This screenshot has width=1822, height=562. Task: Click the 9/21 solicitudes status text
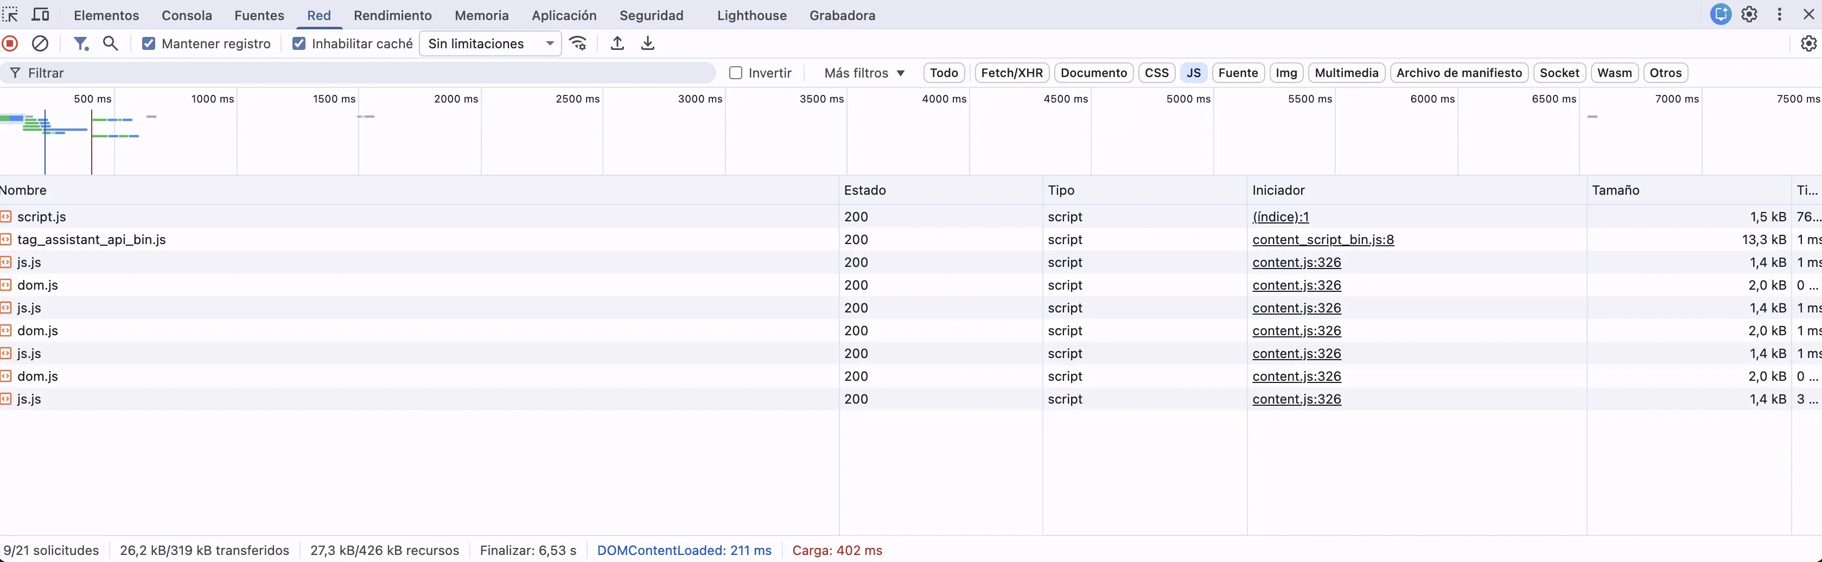click(x=52, y=550)
